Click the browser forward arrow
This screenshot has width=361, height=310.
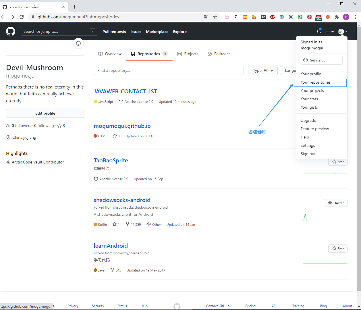[12, 17]
